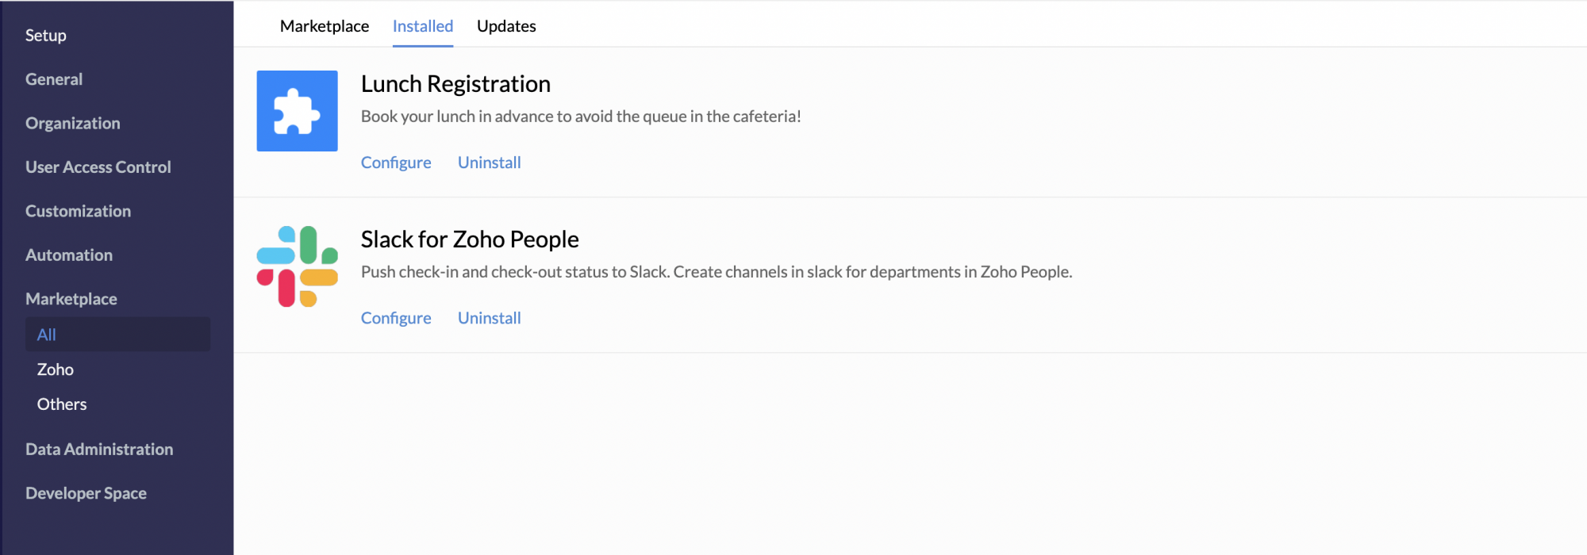Open the Customization sidebar section
1587x555 pixels.
click(78, 212)
